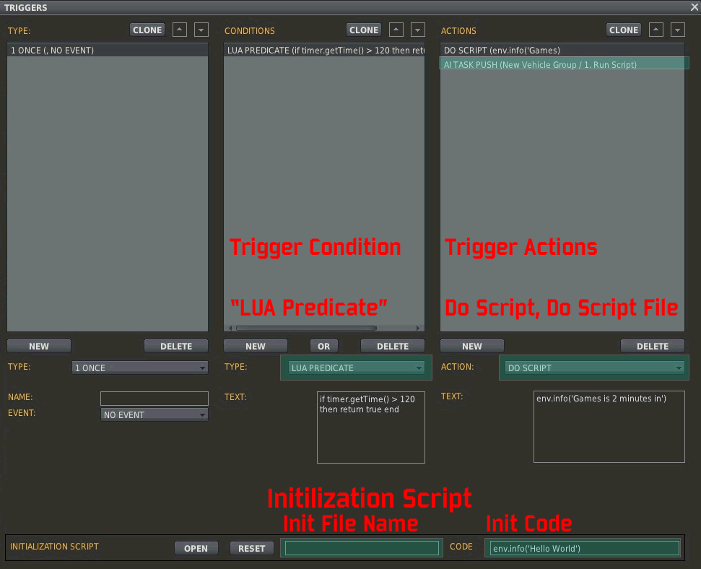Select the LUA PREDICATE condition row

pyautogui.click(x=324, y=50)
